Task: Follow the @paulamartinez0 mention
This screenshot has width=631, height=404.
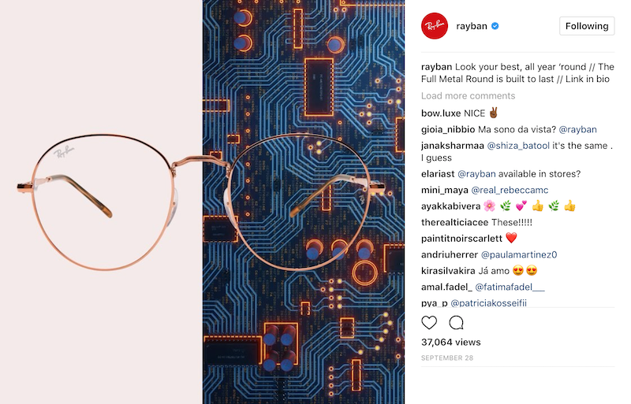Action: pyautogui.click(x=519, y=254)
